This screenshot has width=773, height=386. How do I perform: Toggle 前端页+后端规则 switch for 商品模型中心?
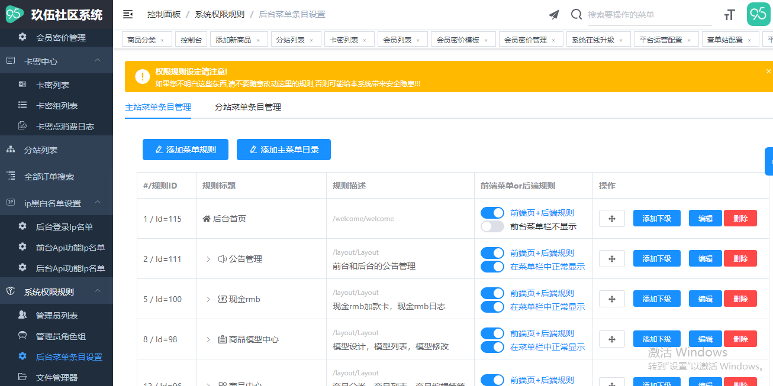(492, 333)
